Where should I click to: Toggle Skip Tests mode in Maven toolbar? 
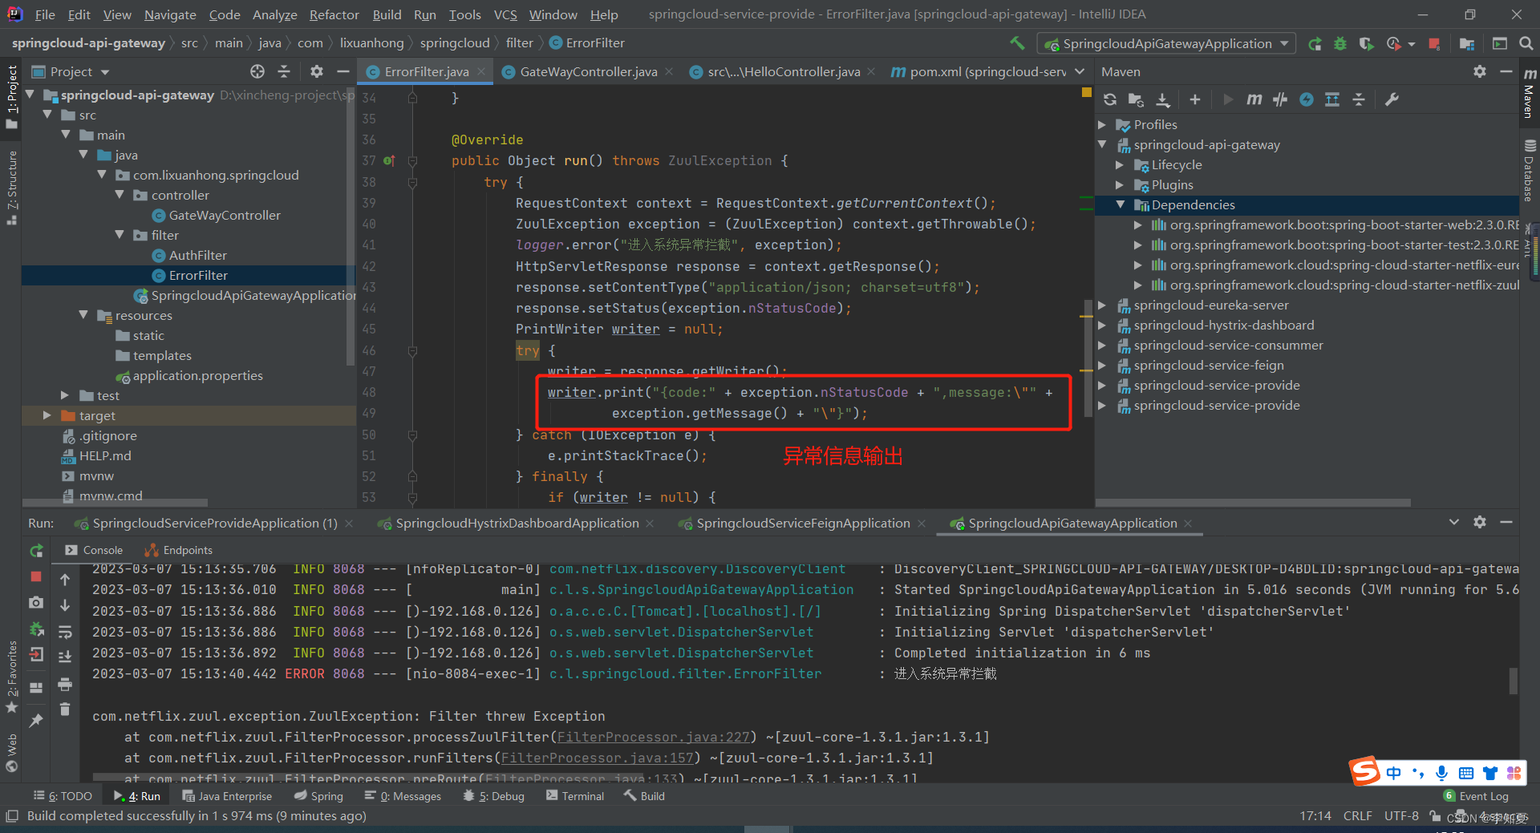[x=1307, y=99]
